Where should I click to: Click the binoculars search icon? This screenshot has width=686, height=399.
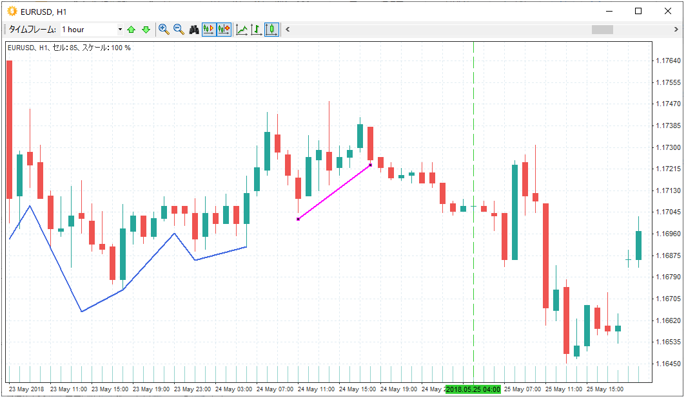pyautogui.click(x=193, y=30)
